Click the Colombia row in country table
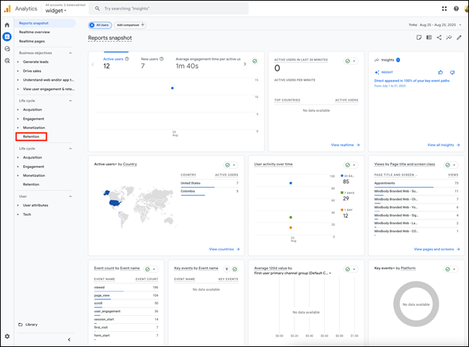The image size is (469, 347). (209, 191)
